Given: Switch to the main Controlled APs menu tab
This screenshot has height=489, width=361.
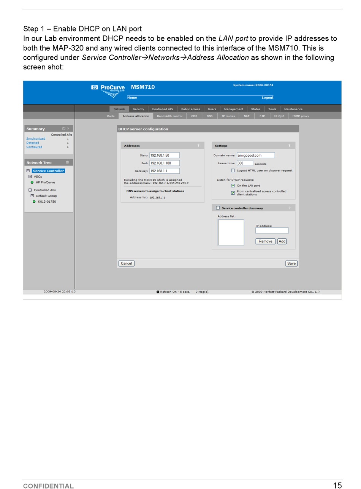Looking at the screenshot, I should [163, 109].
